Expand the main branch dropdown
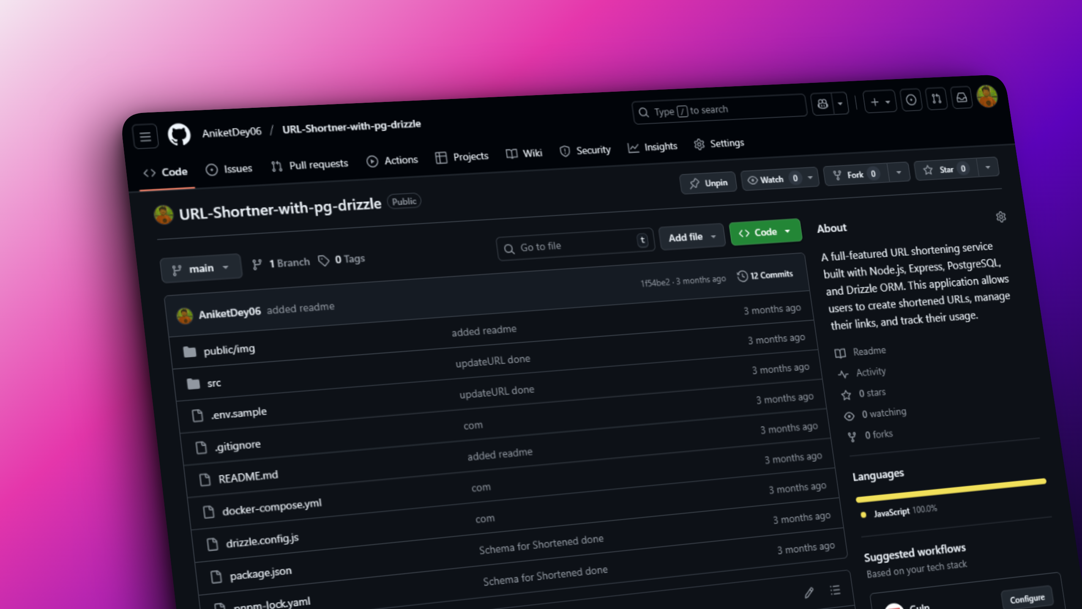Viewport: 1082px width, 609px height. 201,269
